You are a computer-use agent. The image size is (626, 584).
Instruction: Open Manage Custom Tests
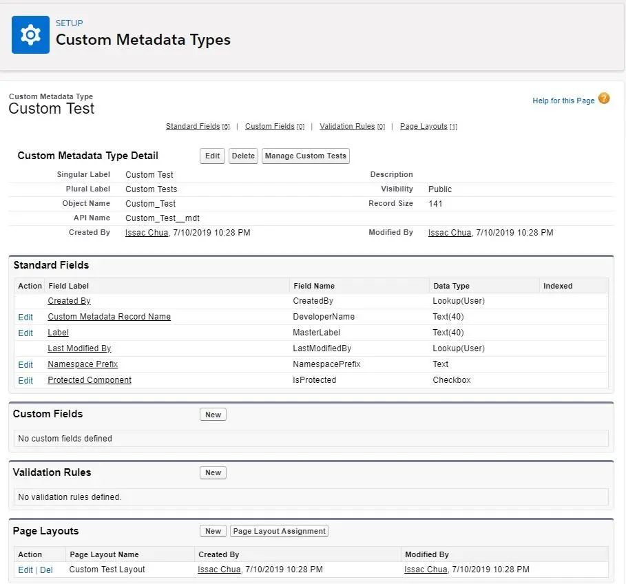coord(305,156)
